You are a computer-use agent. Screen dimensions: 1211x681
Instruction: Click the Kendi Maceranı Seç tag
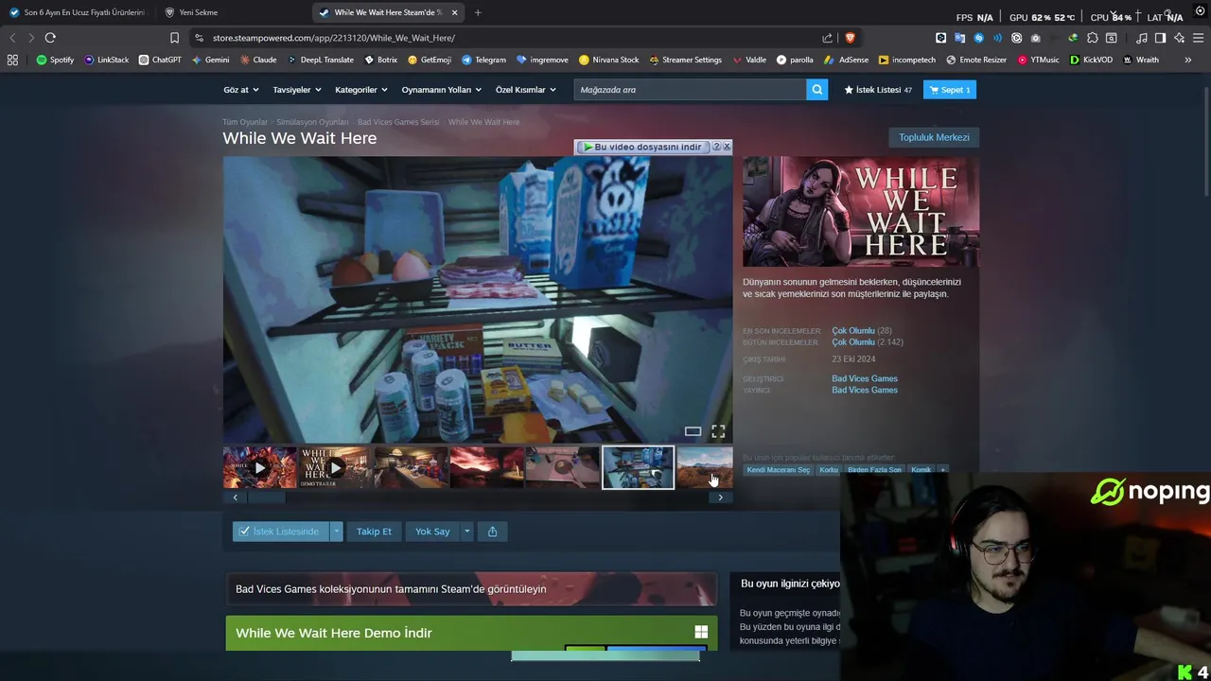779,470
